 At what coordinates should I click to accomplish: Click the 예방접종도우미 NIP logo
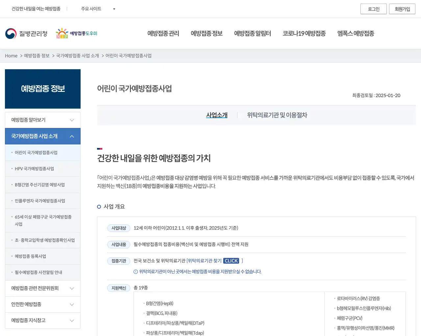pyautogui.click(x=76, y=33)
